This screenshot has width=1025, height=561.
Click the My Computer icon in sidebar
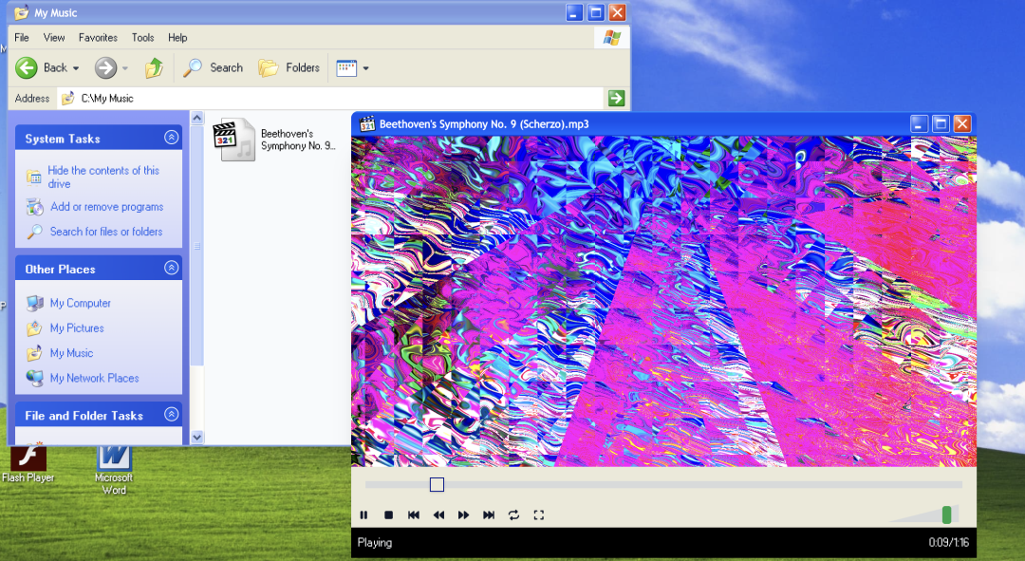(35, 304)
